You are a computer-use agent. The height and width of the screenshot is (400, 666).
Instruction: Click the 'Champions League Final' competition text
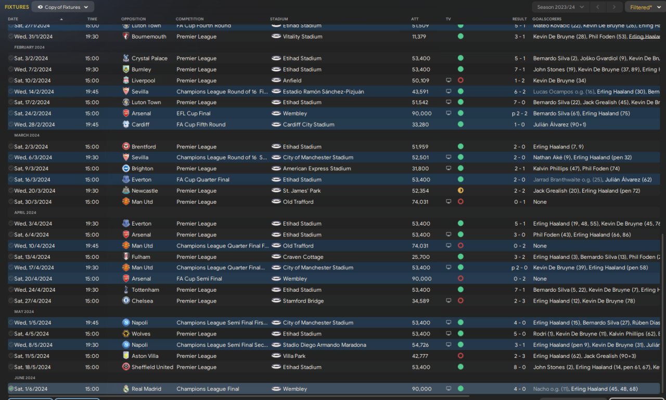click(x=208, y=389)
